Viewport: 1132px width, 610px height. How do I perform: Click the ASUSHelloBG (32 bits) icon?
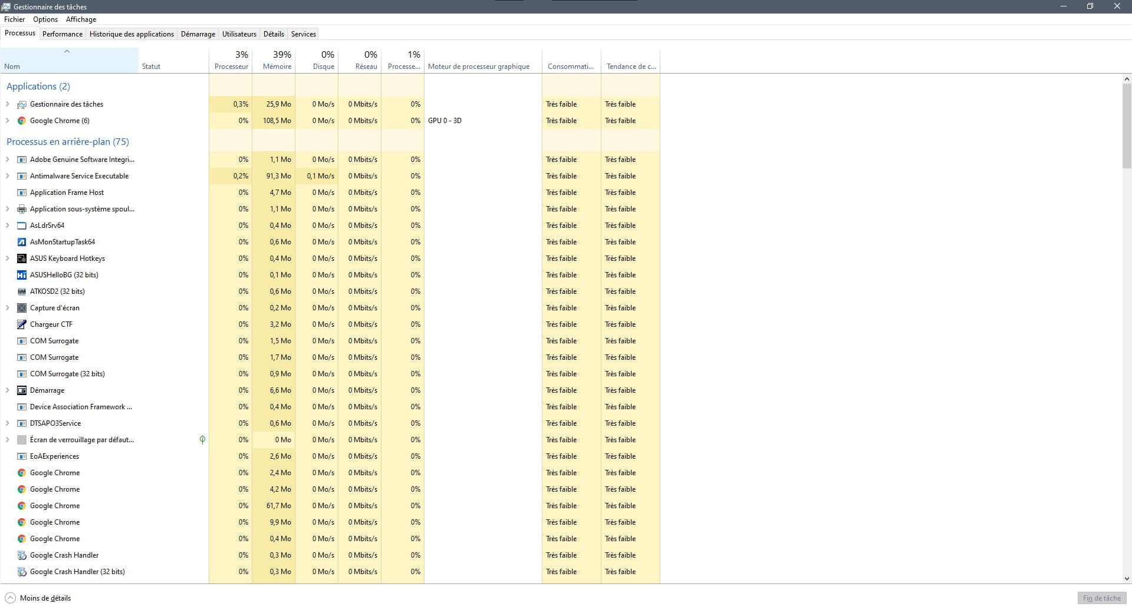(x=22, y=275)
